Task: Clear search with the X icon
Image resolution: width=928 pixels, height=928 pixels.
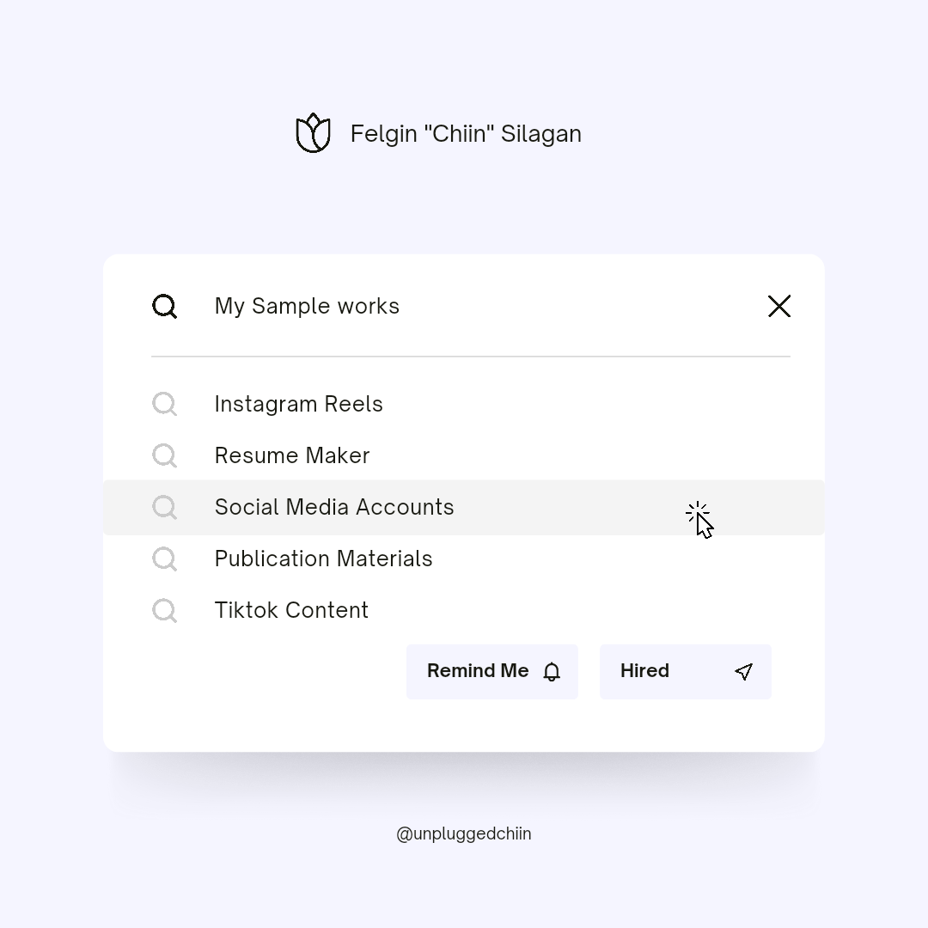Action: click(779, 306)
